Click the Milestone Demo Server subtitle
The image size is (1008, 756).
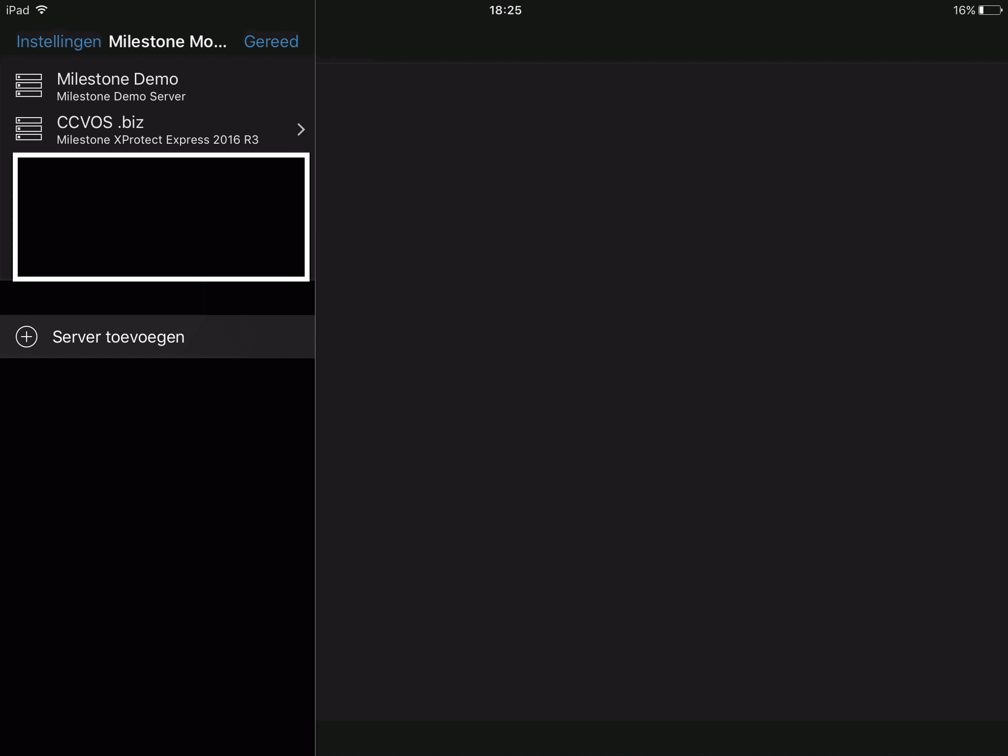[x=121, y=96]
